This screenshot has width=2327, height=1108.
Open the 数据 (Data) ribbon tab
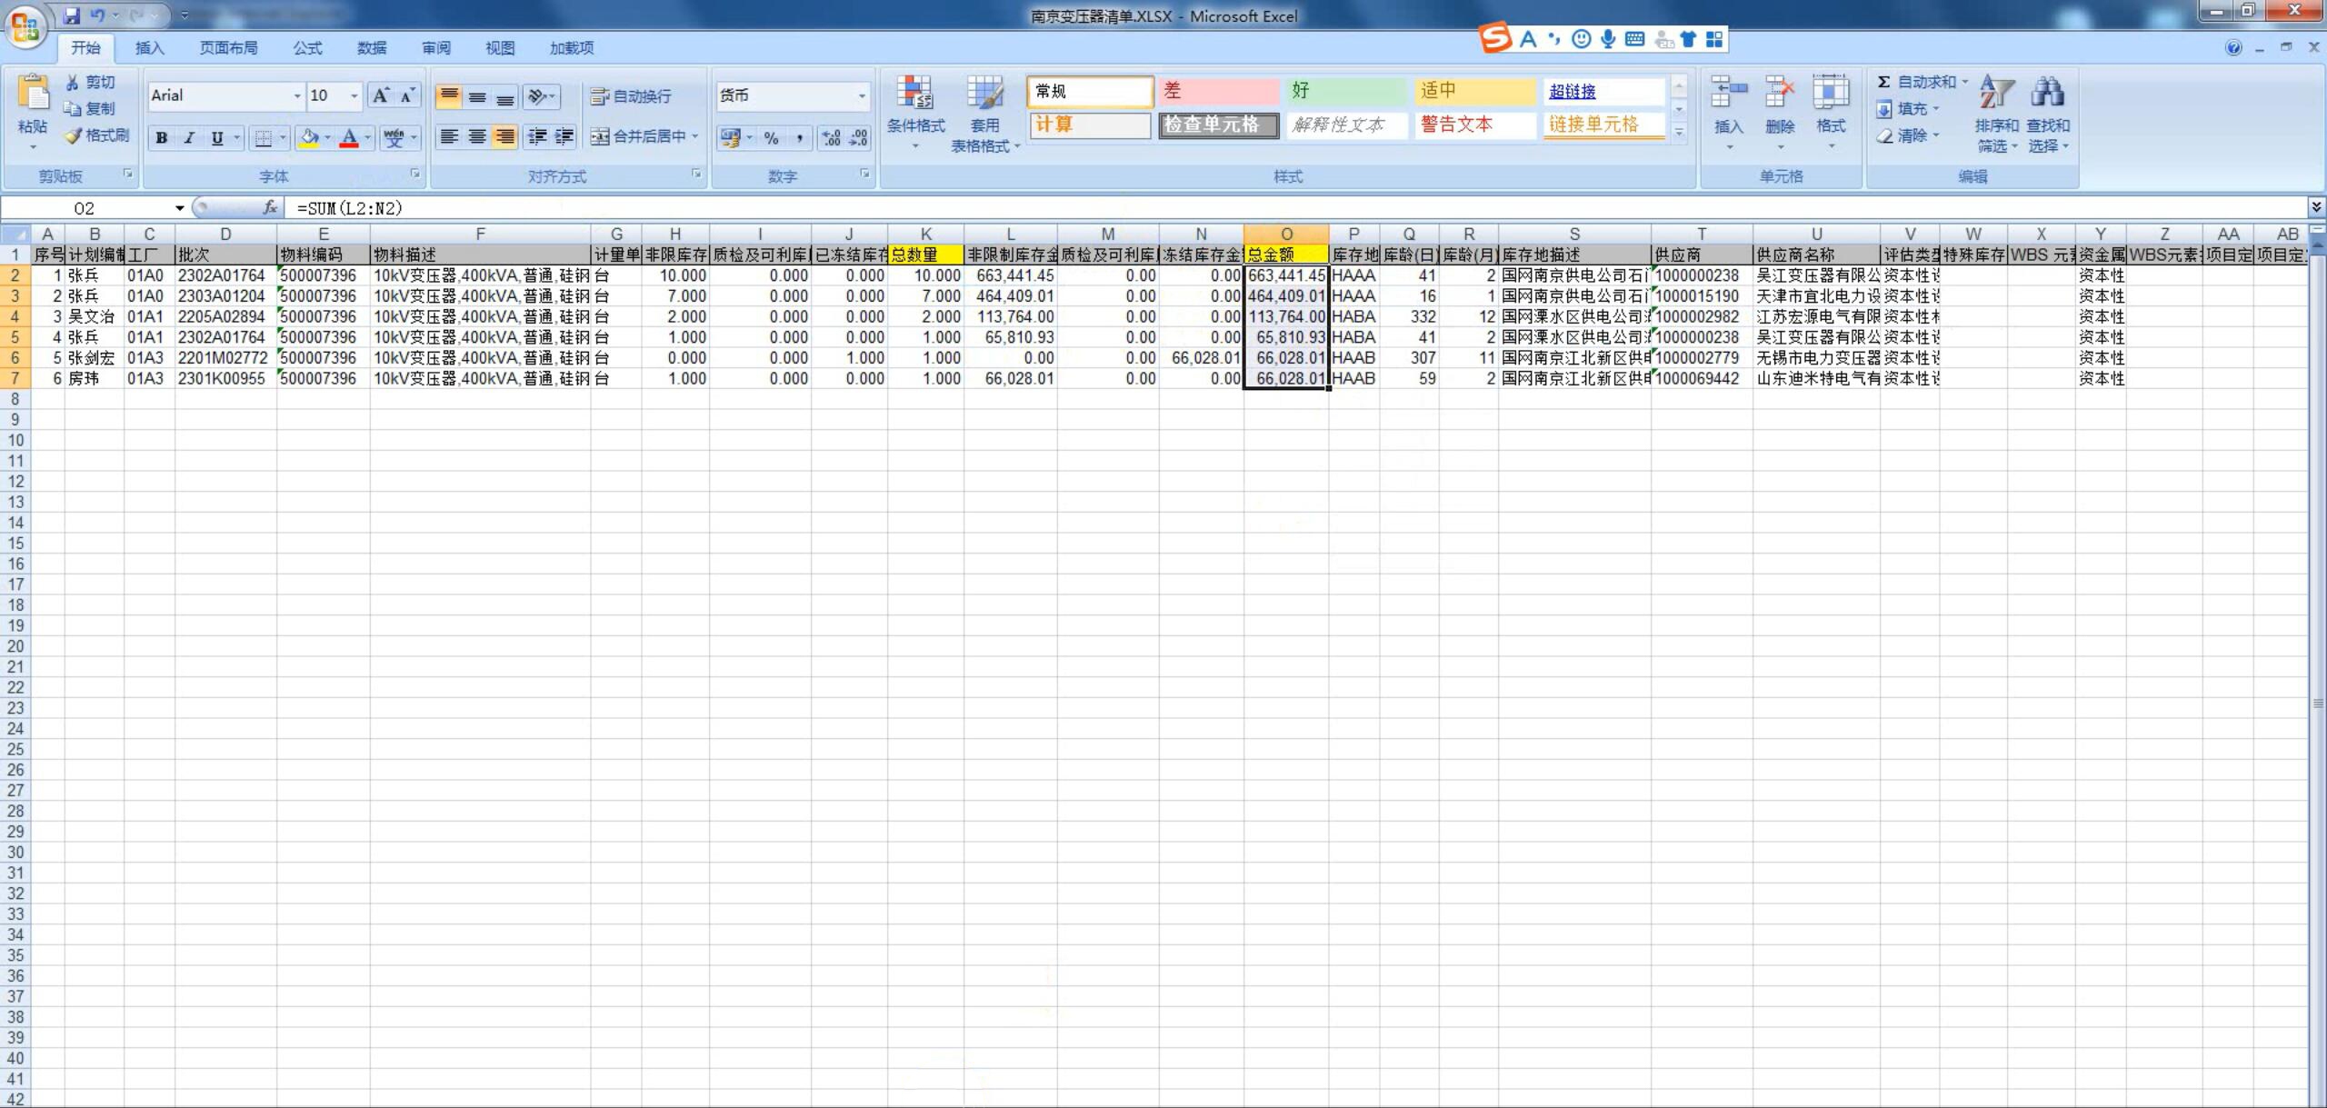click(x=371, y=48)
